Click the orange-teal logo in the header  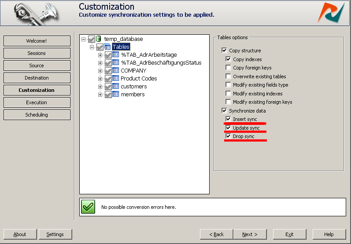(x=331, y=13)
